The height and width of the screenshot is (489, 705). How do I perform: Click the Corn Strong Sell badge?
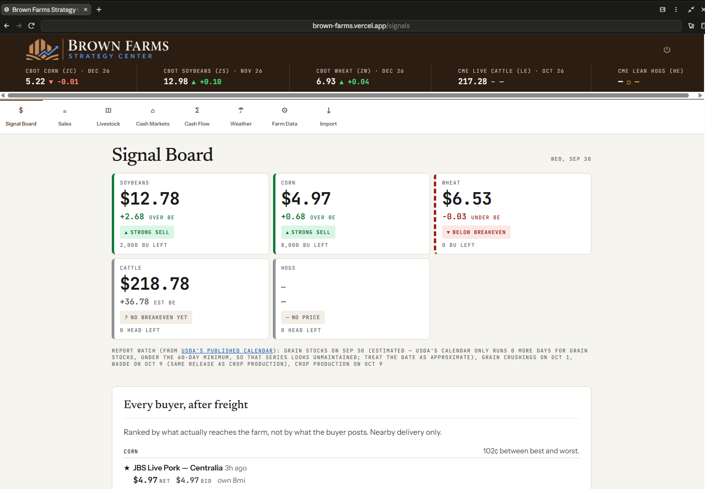click(308, 232)
